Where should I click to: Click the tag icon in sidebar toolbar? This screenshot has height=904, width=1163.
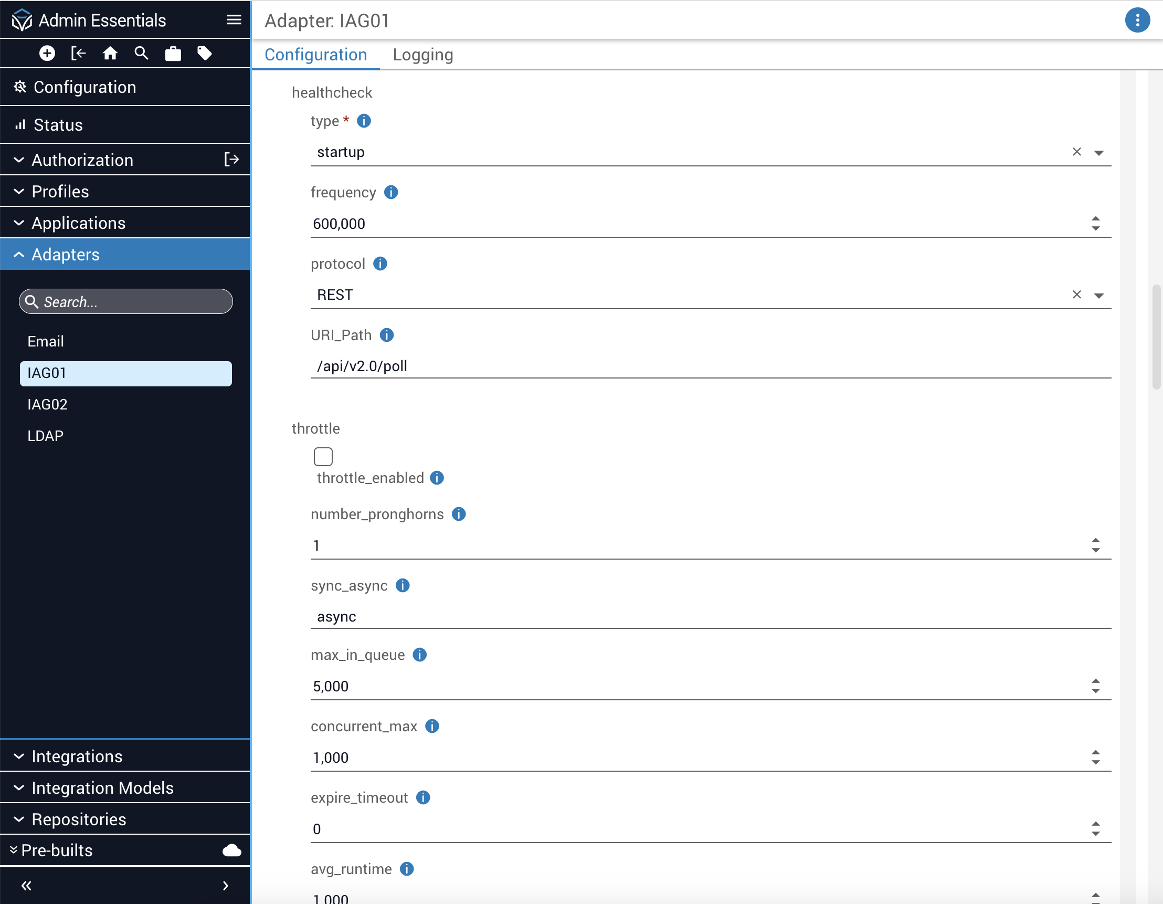[205, 53]
